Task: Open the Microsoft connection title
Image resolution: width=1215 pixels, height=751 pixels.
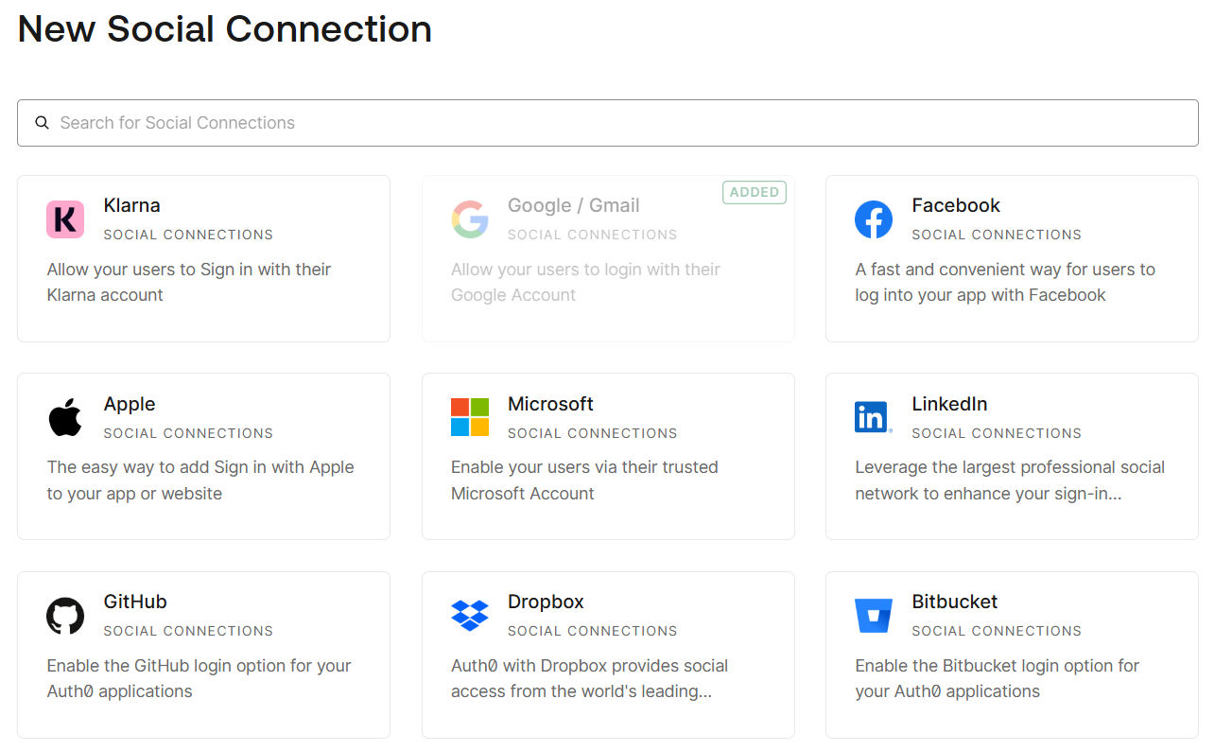Action: click(x=550, y=404)
